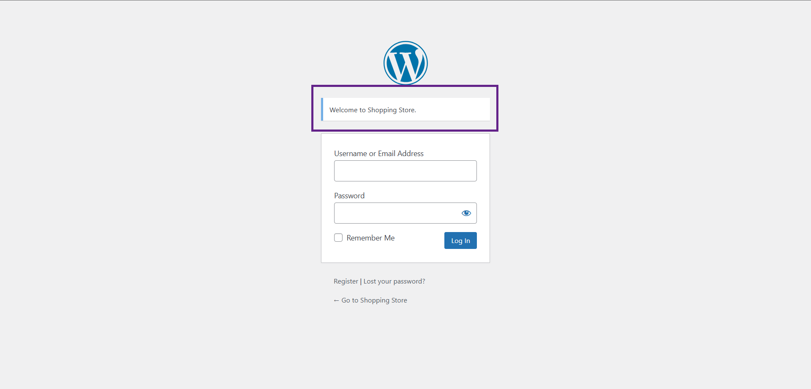Click the Password label text
811x389 pixels.
pyautogui.click(x=349, y=196)
